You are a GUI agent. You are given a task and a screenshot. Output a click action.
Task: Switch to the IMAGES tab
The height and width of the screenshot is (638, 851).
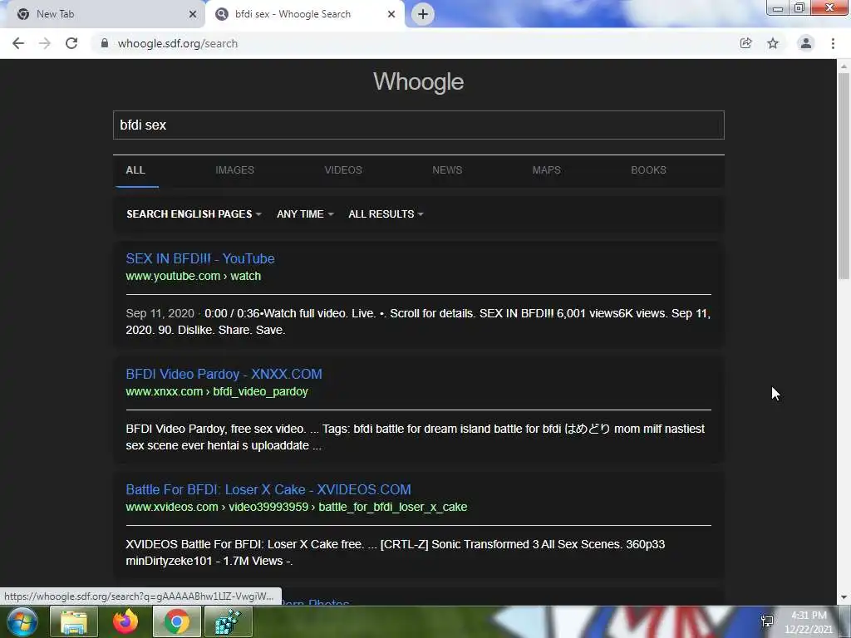point(234,170)
